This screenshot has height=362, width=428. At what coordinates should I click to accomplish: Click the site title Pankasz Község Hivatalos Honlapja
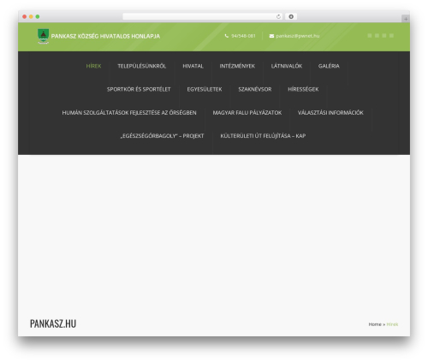[x=105, y=36]
